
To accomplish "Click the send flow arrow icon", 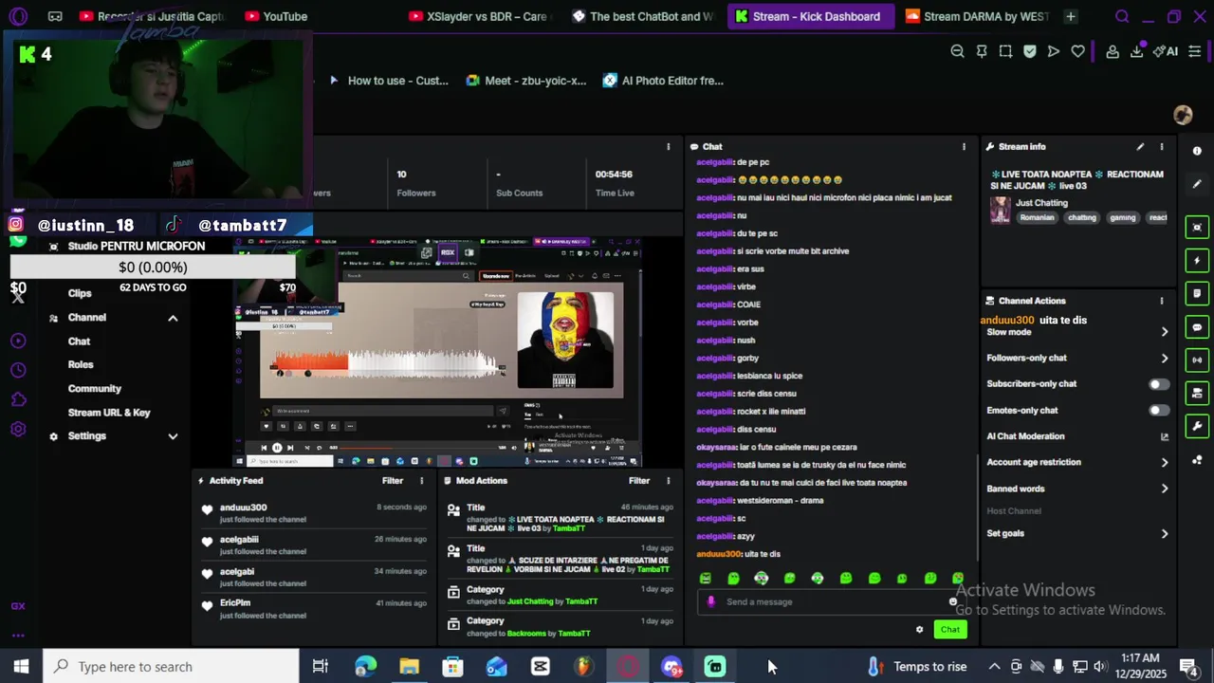I will (x=1054, y=51).
